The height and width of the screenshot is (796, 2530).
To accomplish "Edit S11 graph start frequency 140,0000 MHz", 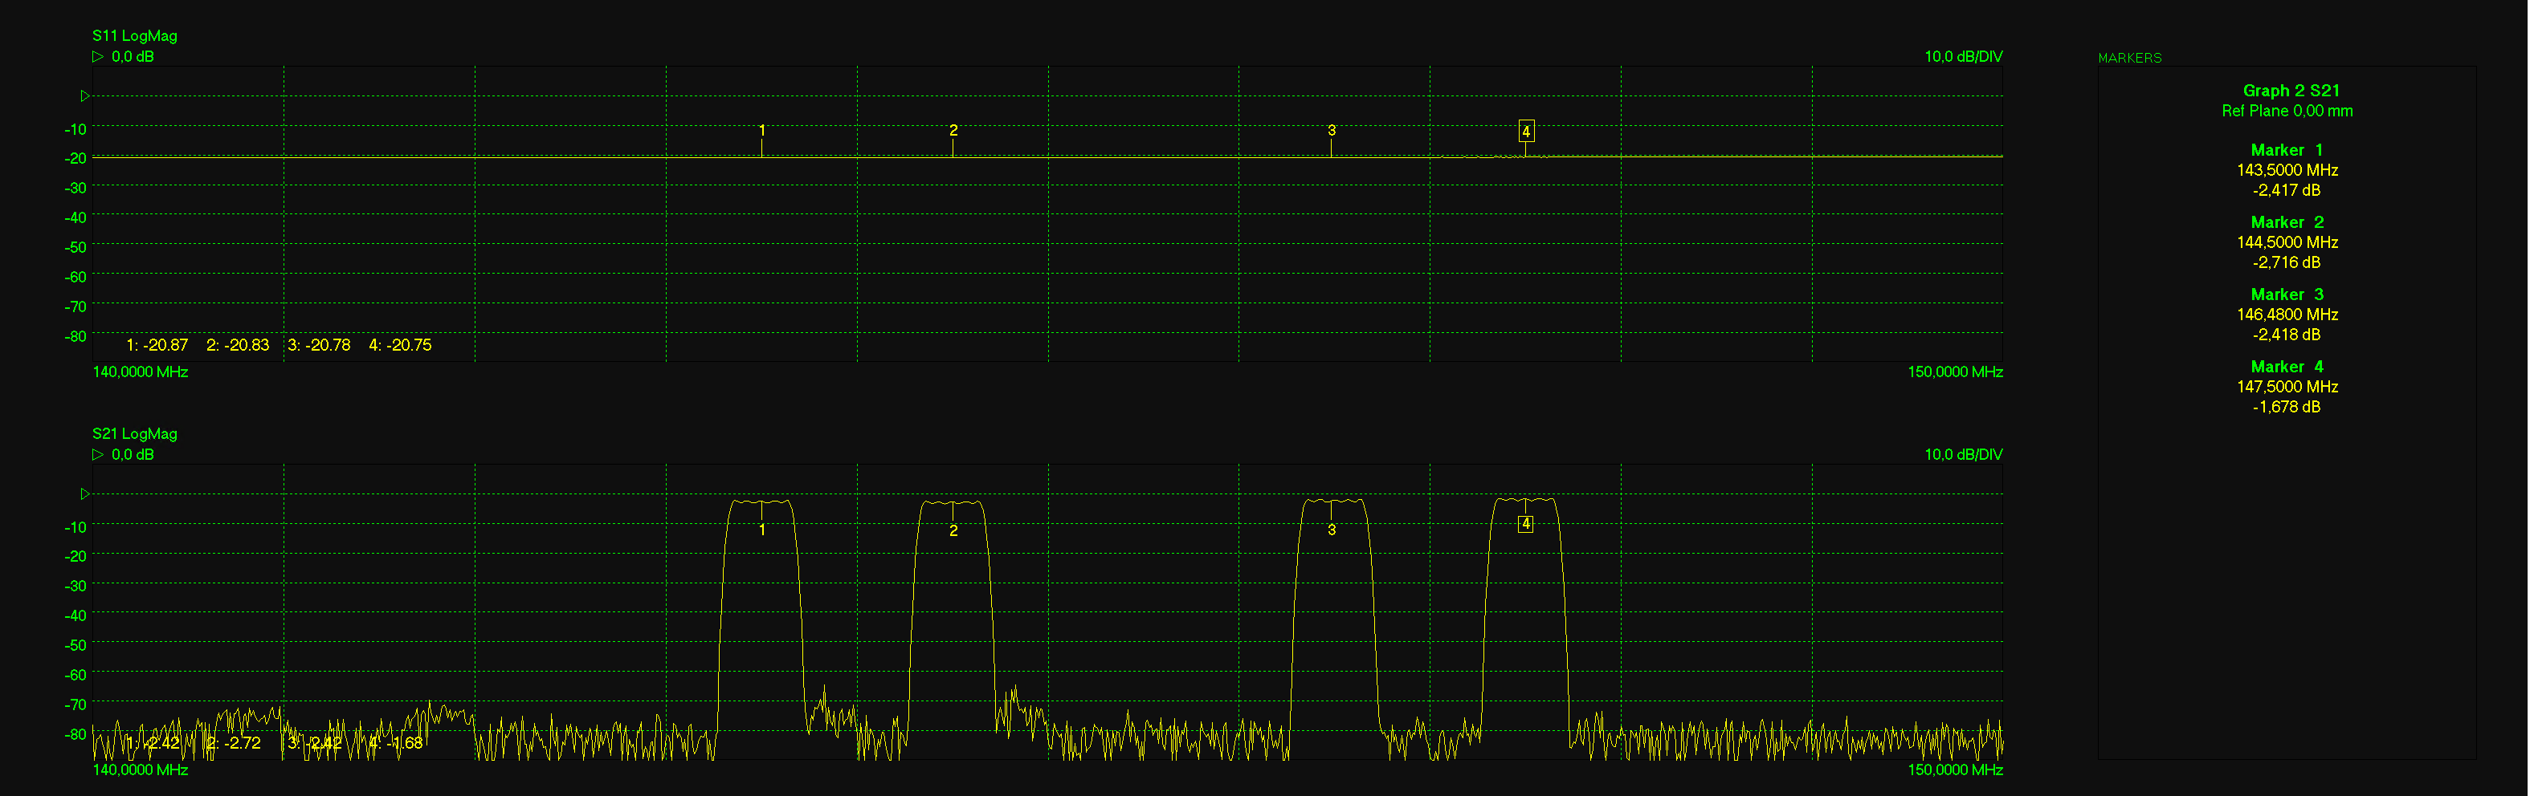I will [141, 372].
